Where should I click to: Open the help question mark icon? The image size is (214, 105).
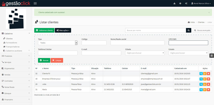tap(180, 3)
